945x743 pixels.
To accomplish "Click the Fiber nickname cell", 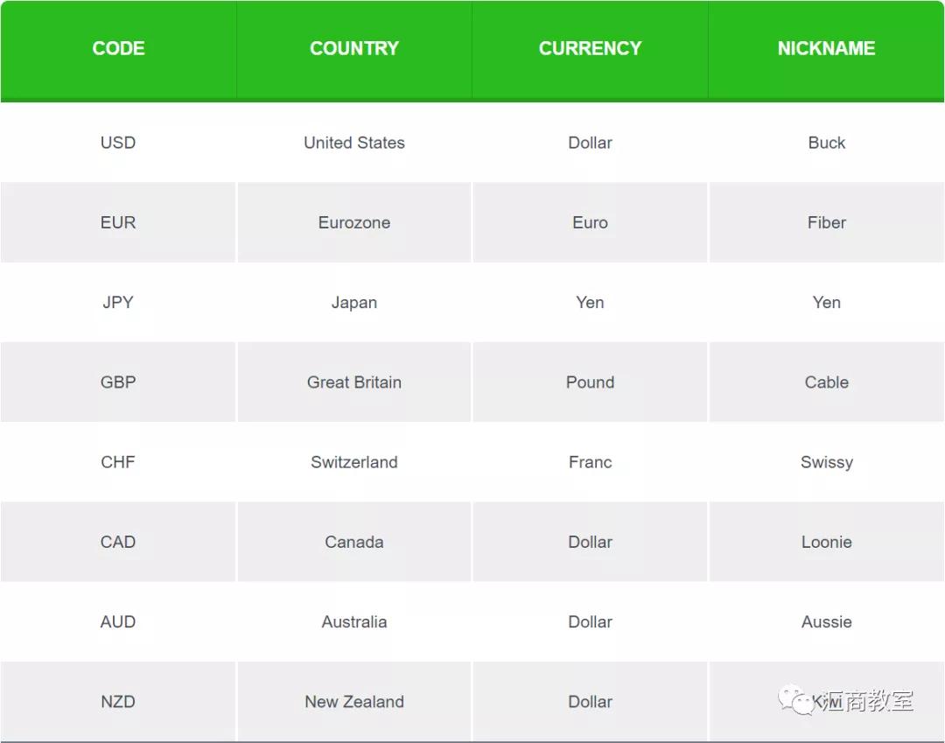I will (x=826, y=222).
